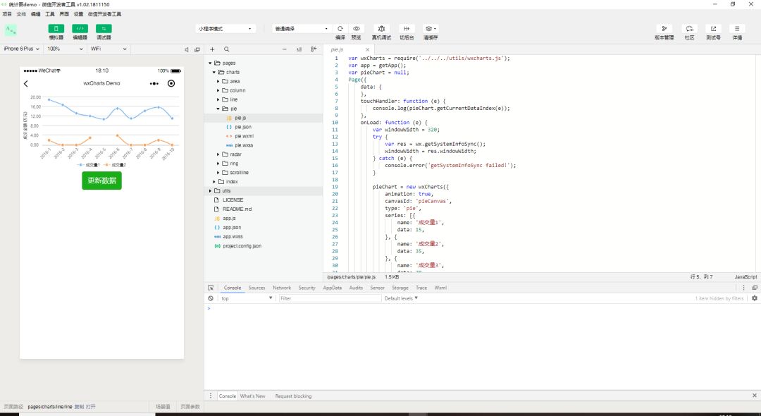Open the 工具 menu
This screenshot has width=761, height=416.
click(x=50, y=15)
